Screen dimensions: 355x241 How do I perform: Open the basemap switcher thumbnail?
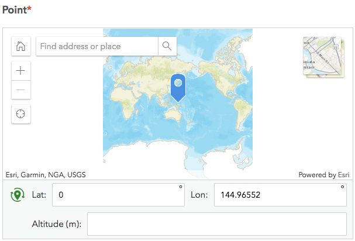coord(323,57)
